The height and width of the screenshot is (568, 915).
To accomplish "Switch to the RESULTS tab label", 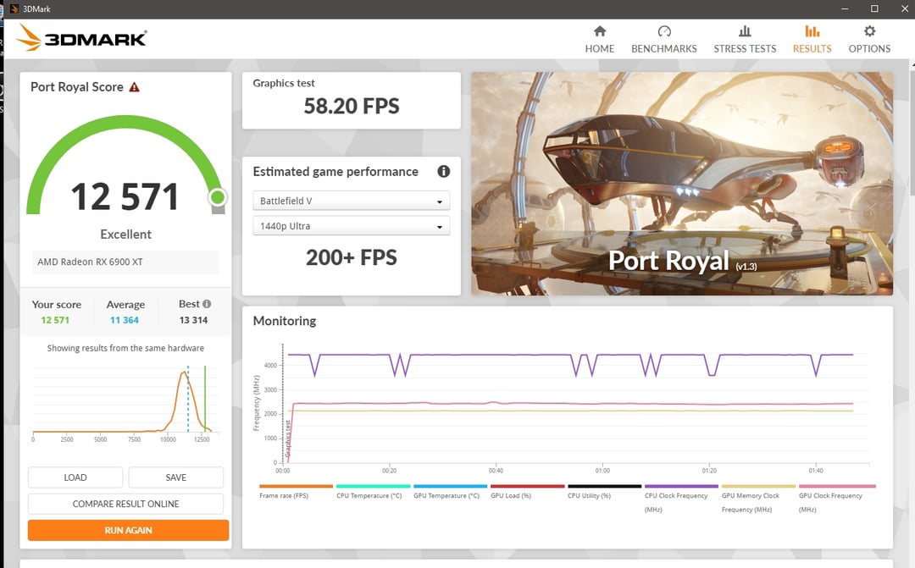I will (x=812, y=49).
